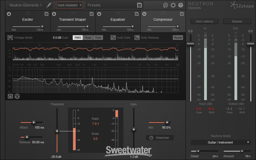This screenshot has height=160, width=256.
Task: Click the pencil rename icon
Action: pos(49,5)
